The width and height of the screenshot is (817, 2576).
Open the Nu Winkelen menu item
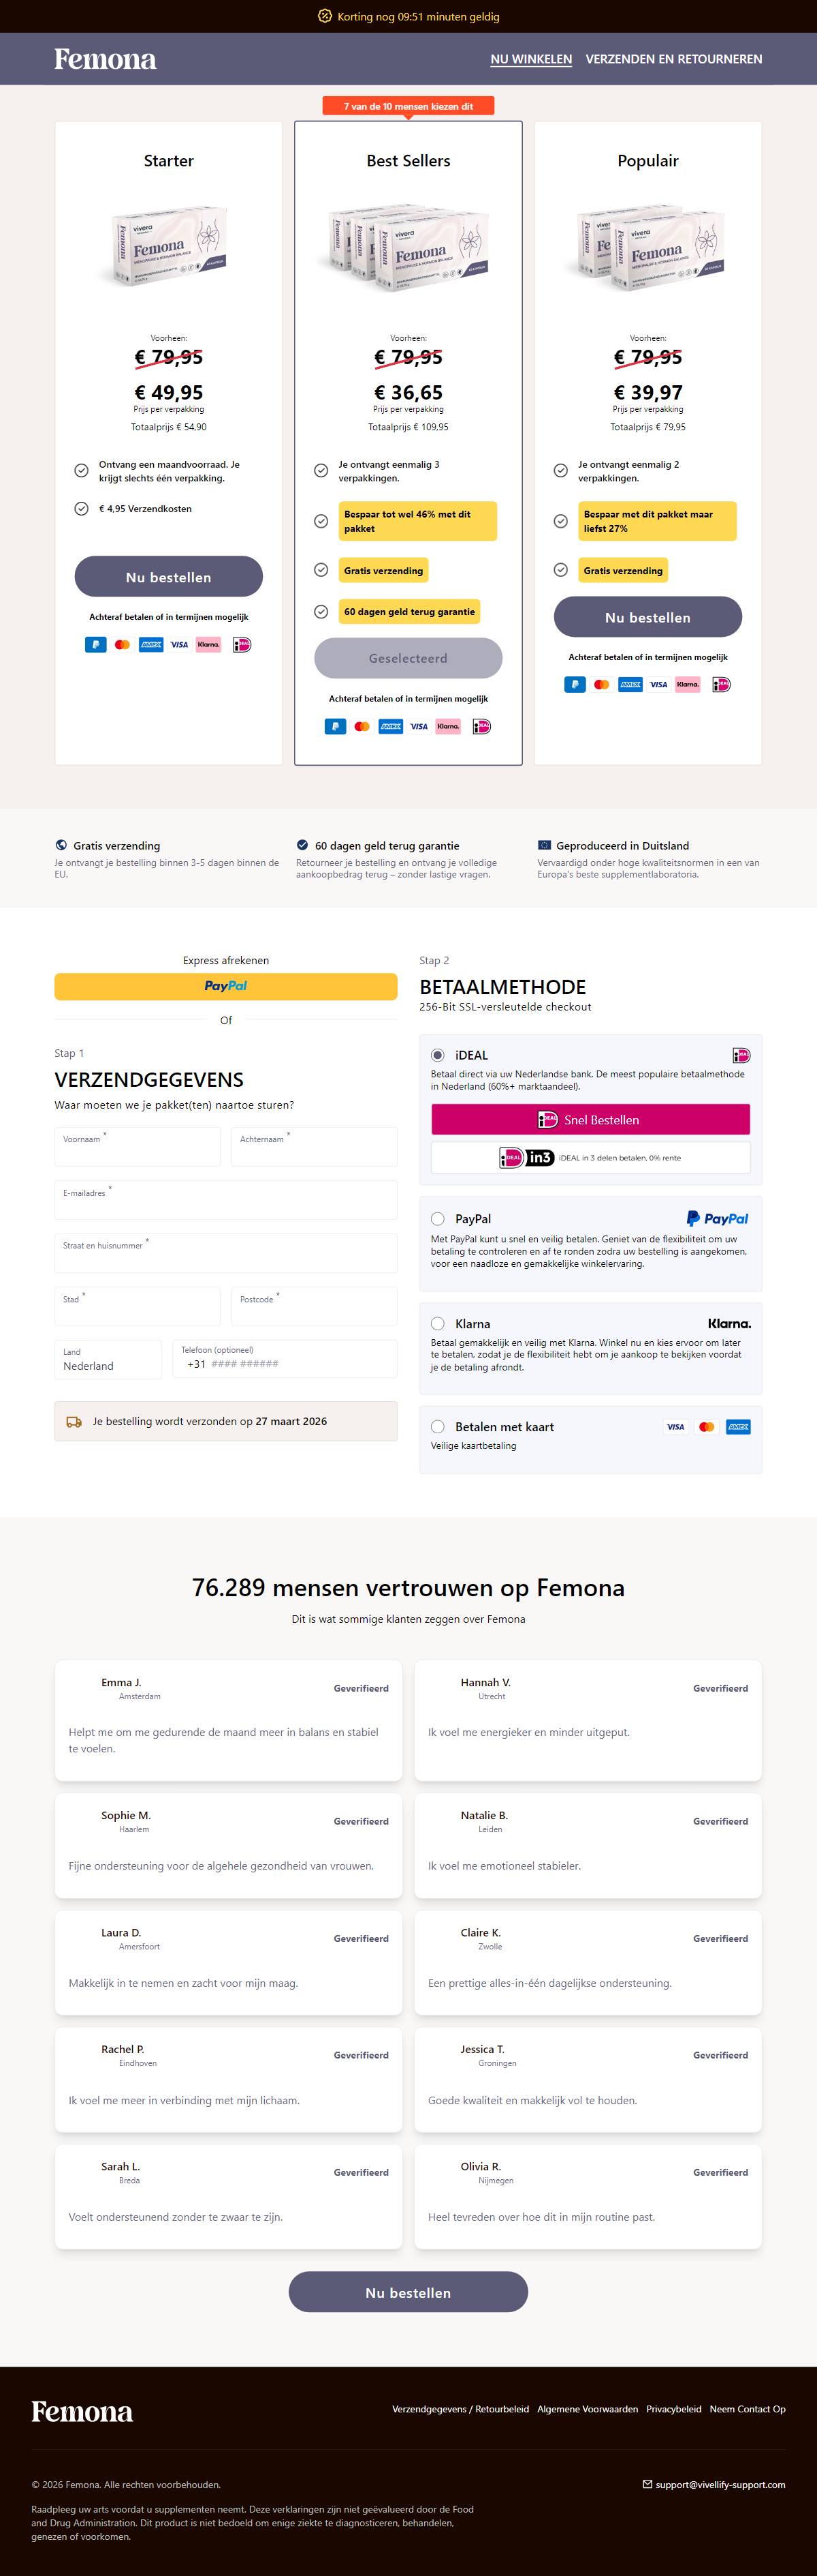click(x=531, y=59)
